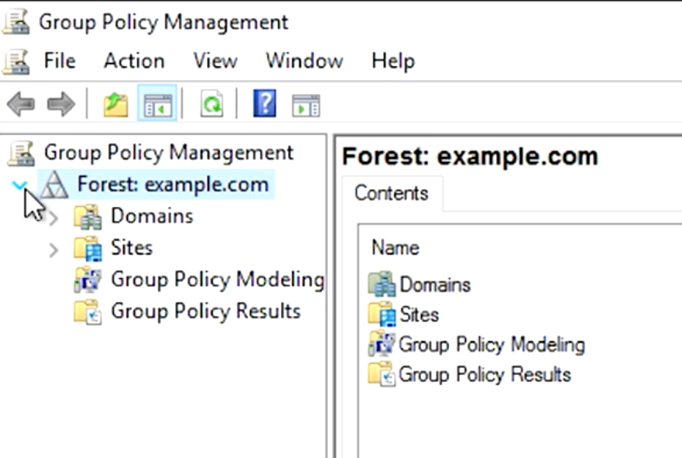Expand the Domains tree node
The image size is (682, 458).
point(53,218)
